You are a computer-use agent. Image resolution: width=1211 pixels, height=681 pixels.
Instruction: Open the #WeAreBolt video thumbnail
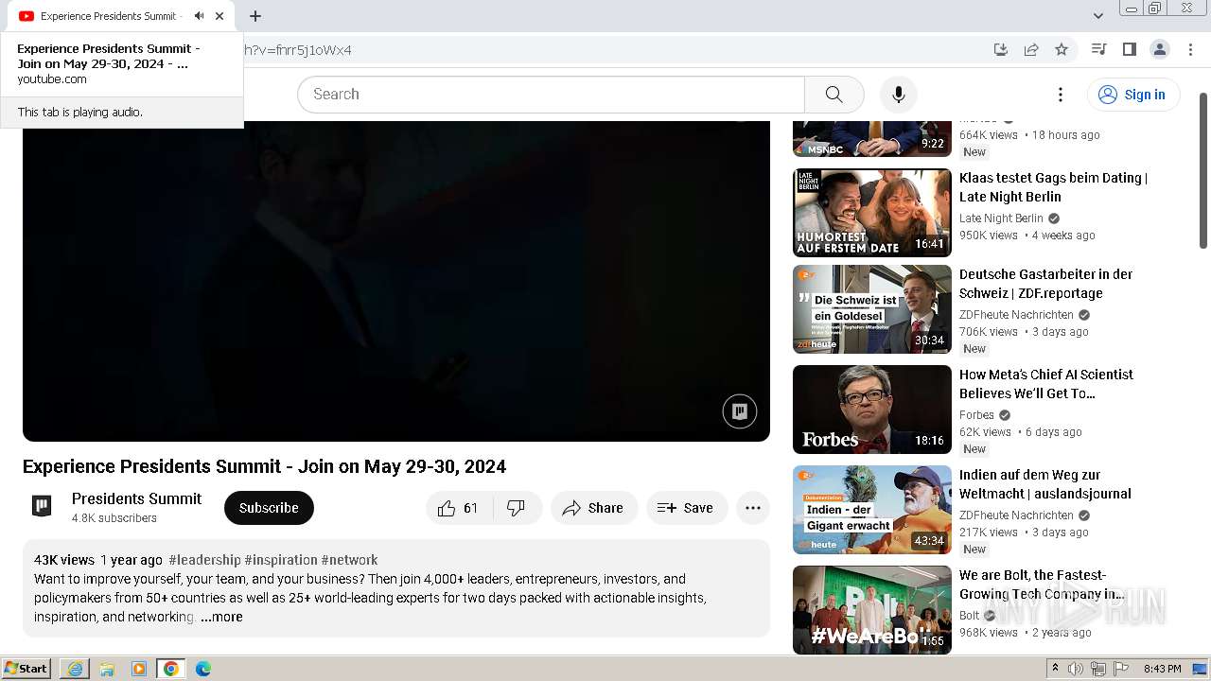pyautogui.click(x=872, y=610)
